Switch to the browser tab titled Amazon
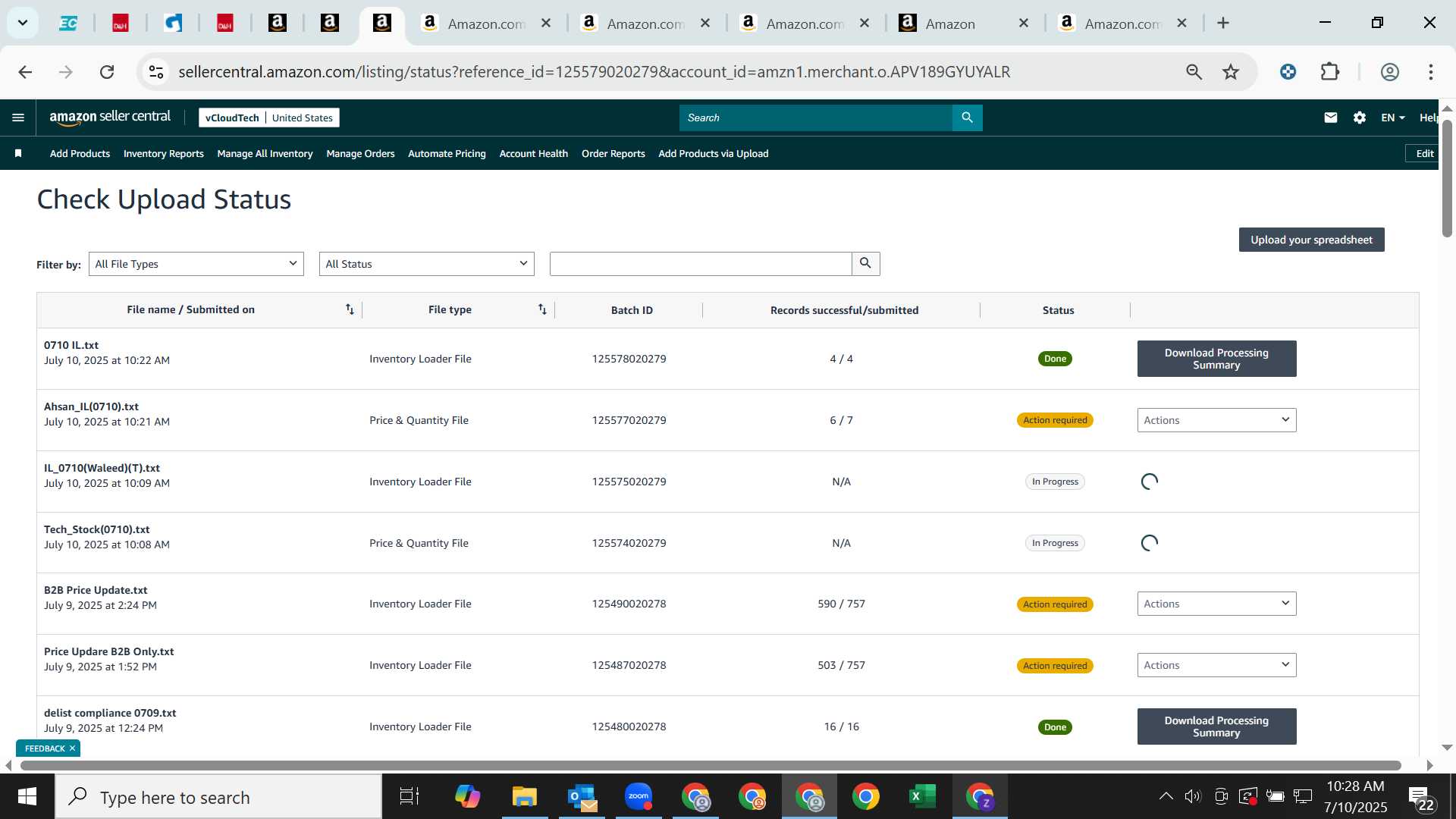The height and width of the screenshot is (819, 1456). 962,24
